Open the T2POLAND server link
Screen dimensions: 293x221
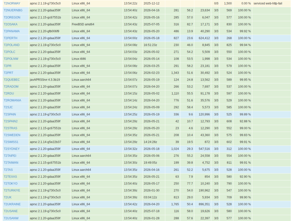[x=11, y=45]
